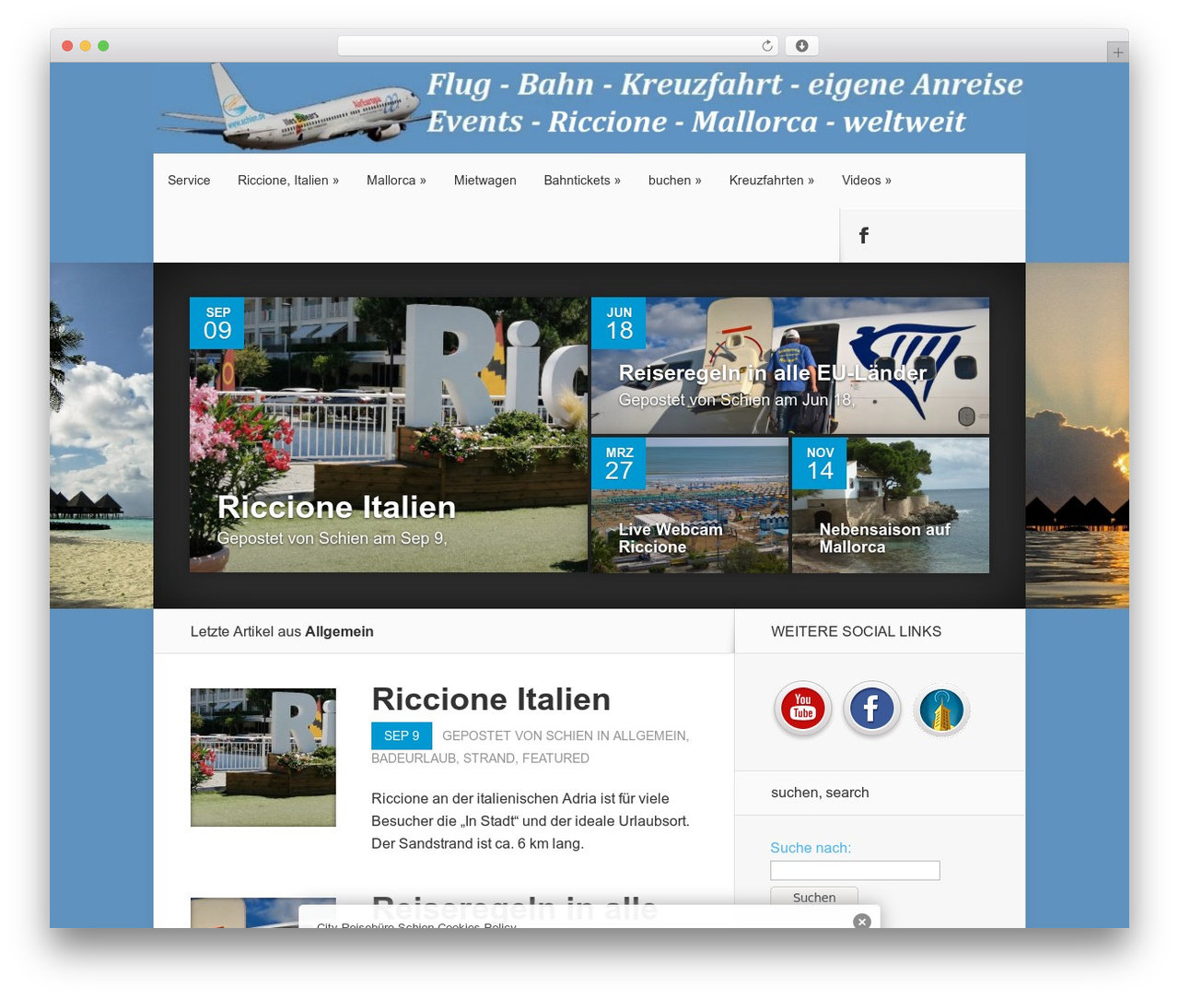Close the cookies policy popup
This screenshot has height=999, width=1179.
tap(862, 922)
